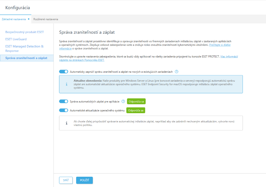266x187 pixels.
Task: Select Správa zraniteľností a záplat sidebar item
Action: pyautogui.click(x=27, y=58)
